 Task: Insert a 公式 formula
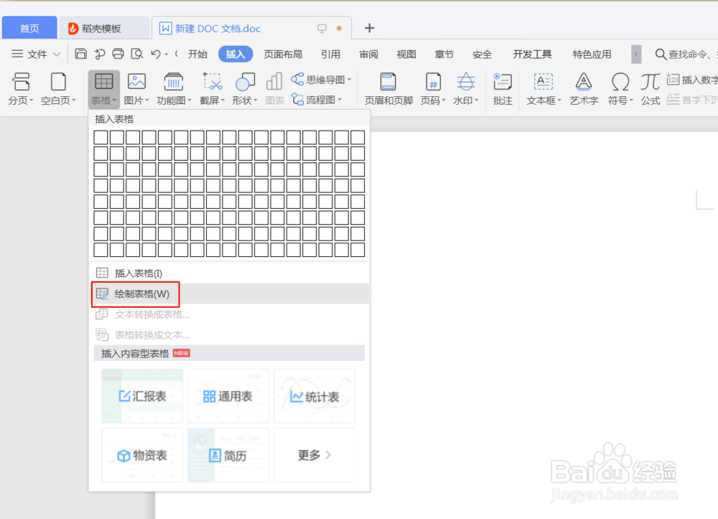click(x=650, y=89)
